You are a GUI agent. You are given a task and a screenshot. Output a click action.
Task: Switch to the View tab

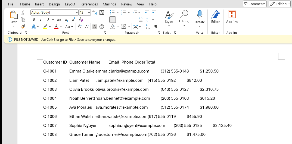(x=141, y=4)
